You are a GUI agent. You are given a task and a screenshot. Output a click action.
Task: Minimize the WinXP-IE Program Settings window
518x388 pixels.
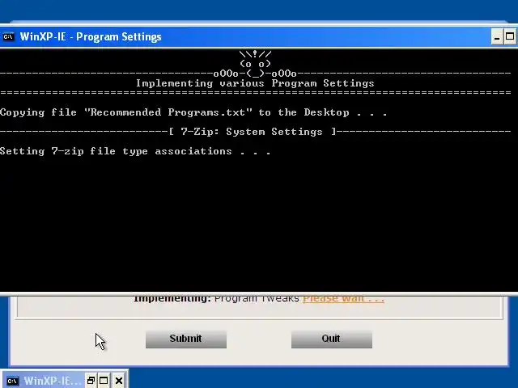pos(496,36)
